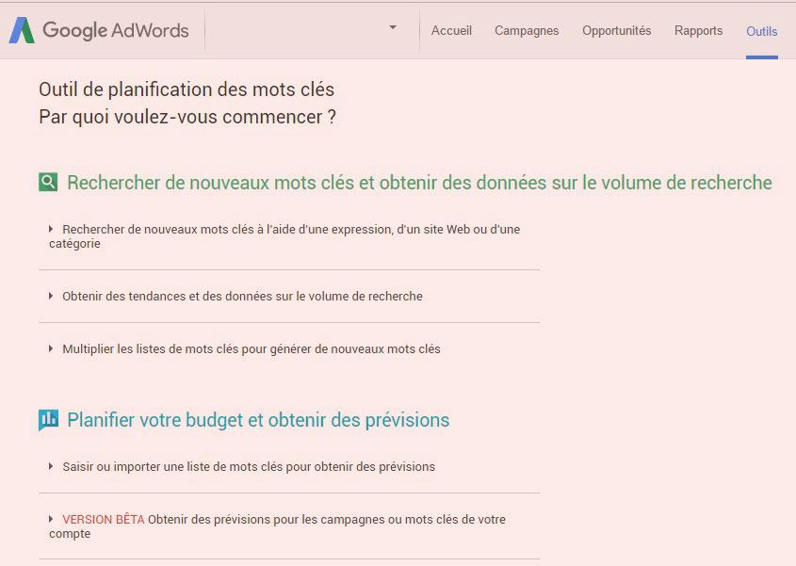
Task: Click the 'Outil de planification des mots clés' title
Action: click(187, 89)
